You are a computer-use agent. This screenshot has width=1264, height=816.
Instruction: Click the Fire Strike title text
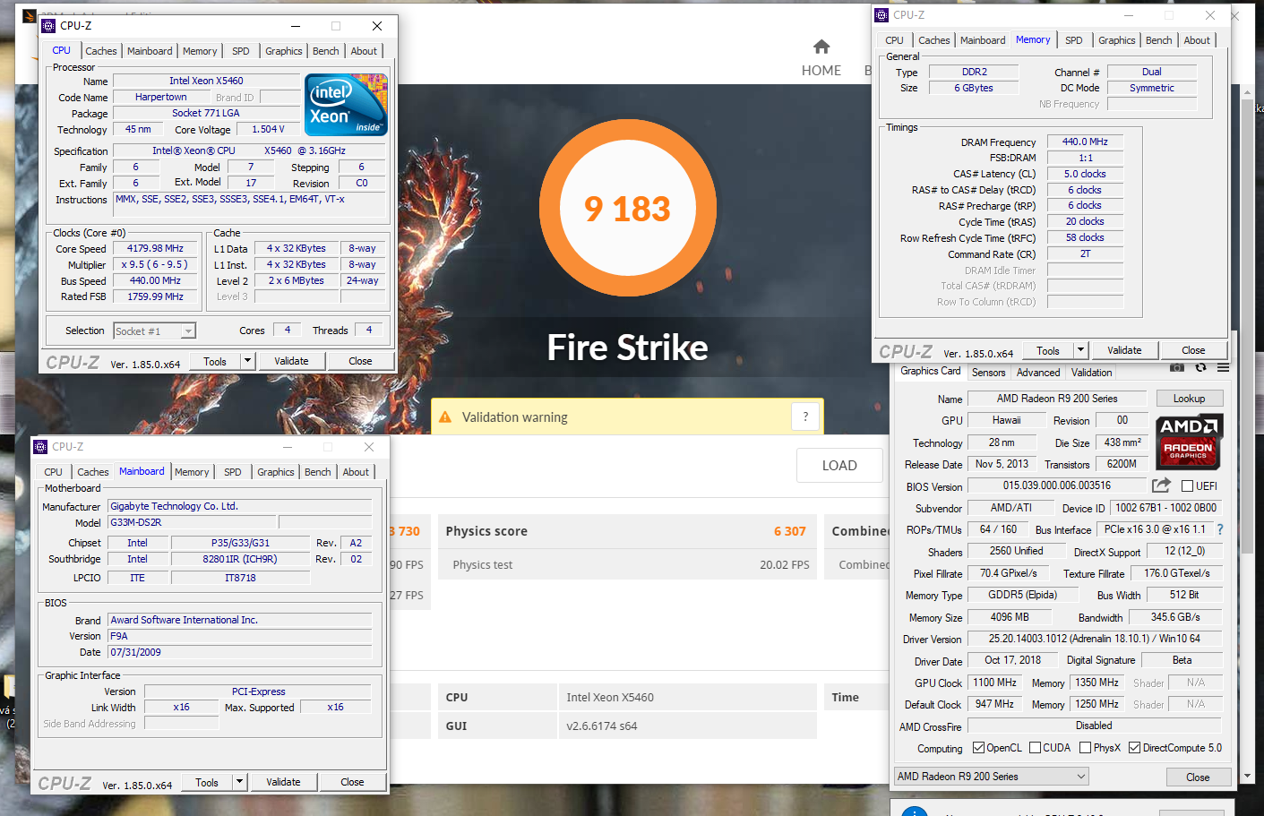pyautogui.click(x=627, y=348)
